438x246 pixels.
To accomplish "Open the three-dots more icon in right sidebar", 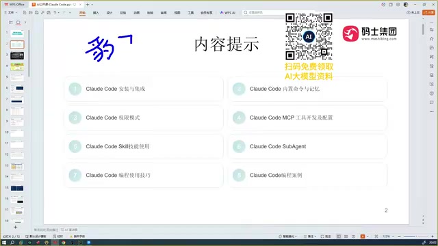I will [x=432, y=111].
